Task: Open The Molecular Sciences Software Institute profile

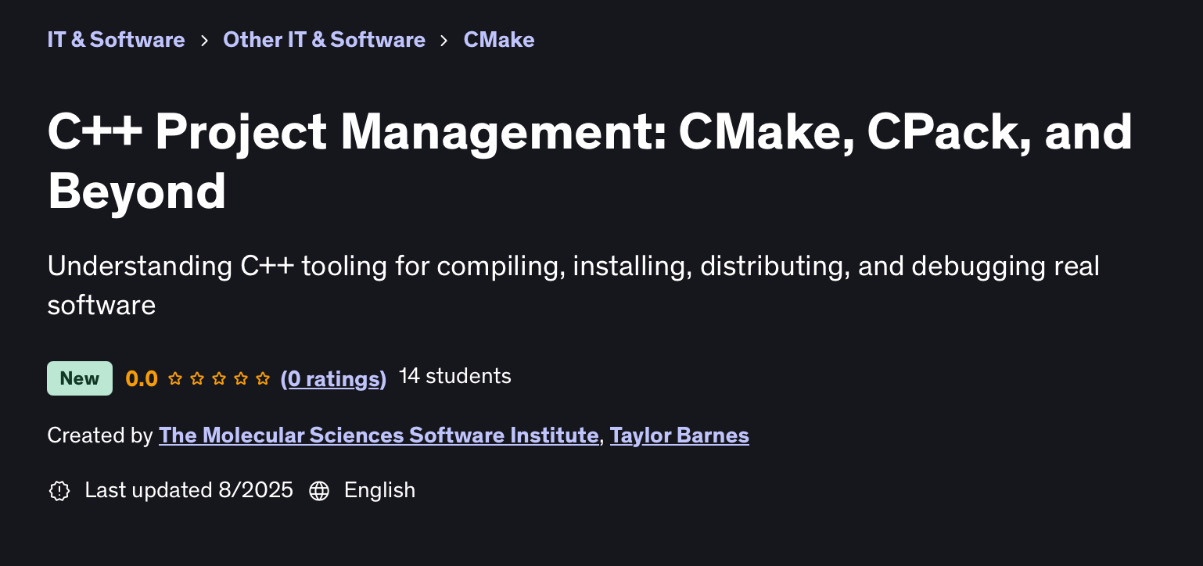Action: click(379, 435)
